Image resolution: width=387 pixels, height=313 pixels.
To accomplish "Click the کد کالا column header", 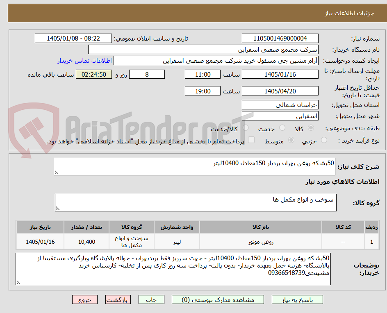I will click(343, 227).
